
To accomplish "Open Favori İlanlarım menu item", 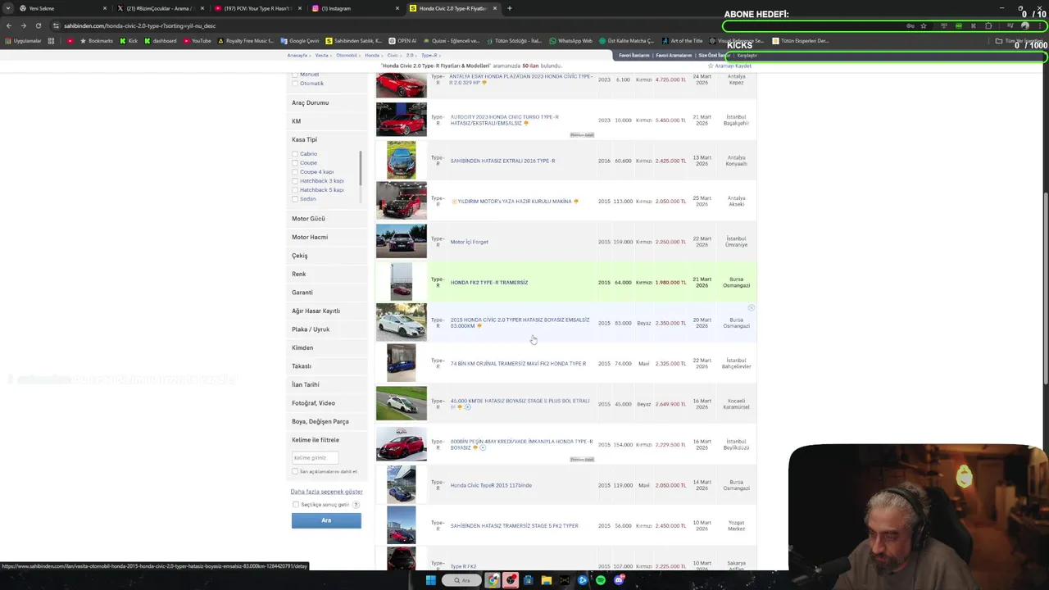I will coord(634,56).
